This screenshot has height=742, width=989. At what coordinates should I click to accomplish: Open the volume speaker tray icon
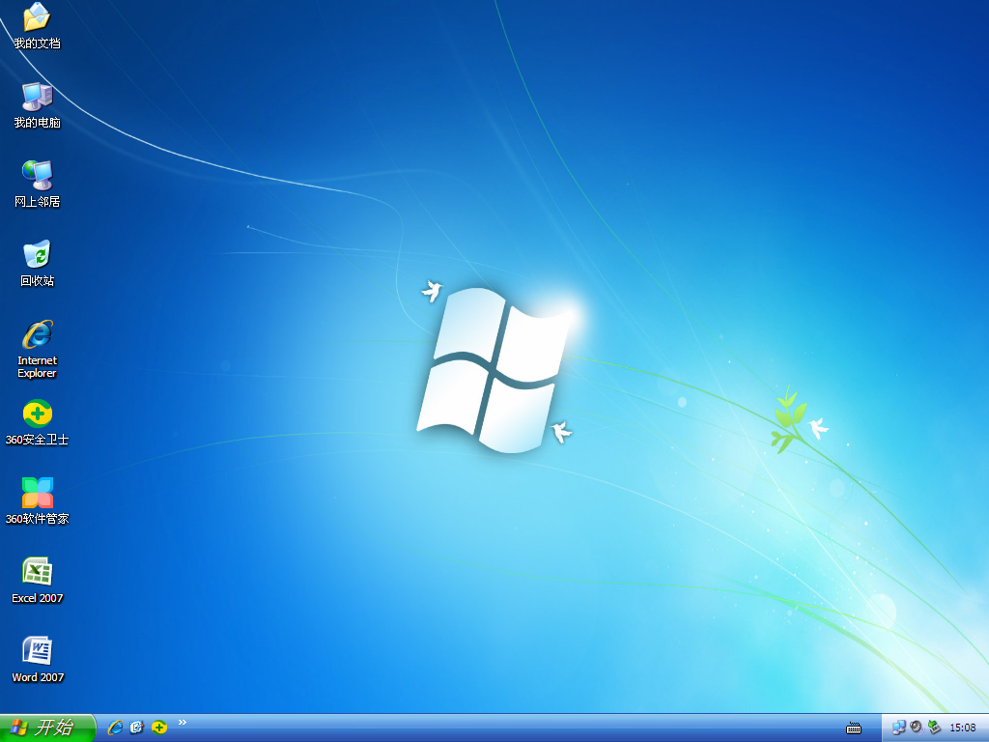(917, 727)
